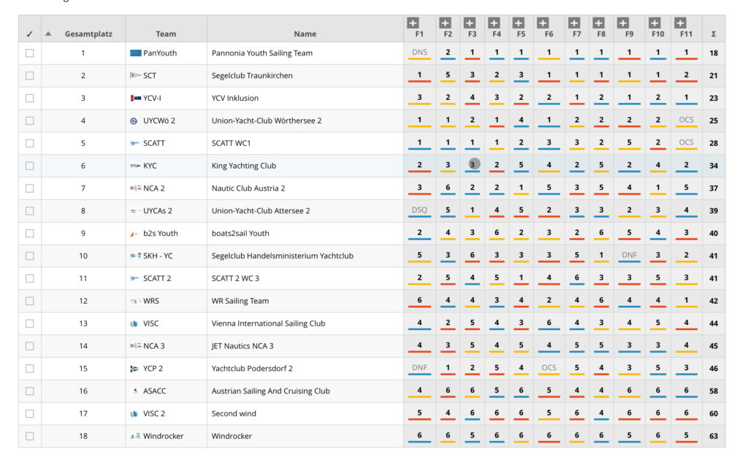This screenshot has height=460, width=748.
Task: Open the OCS result of UYCWö 2 in F11
Action: [686, 120]
